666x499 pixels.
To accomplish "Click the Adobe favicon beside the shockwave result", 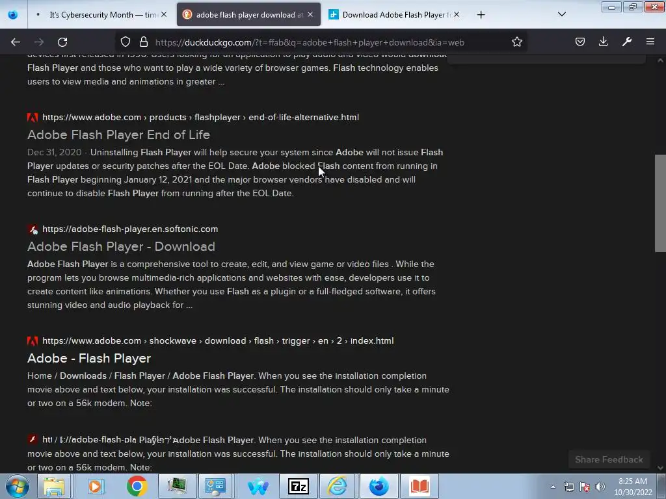I will [33, 340].
